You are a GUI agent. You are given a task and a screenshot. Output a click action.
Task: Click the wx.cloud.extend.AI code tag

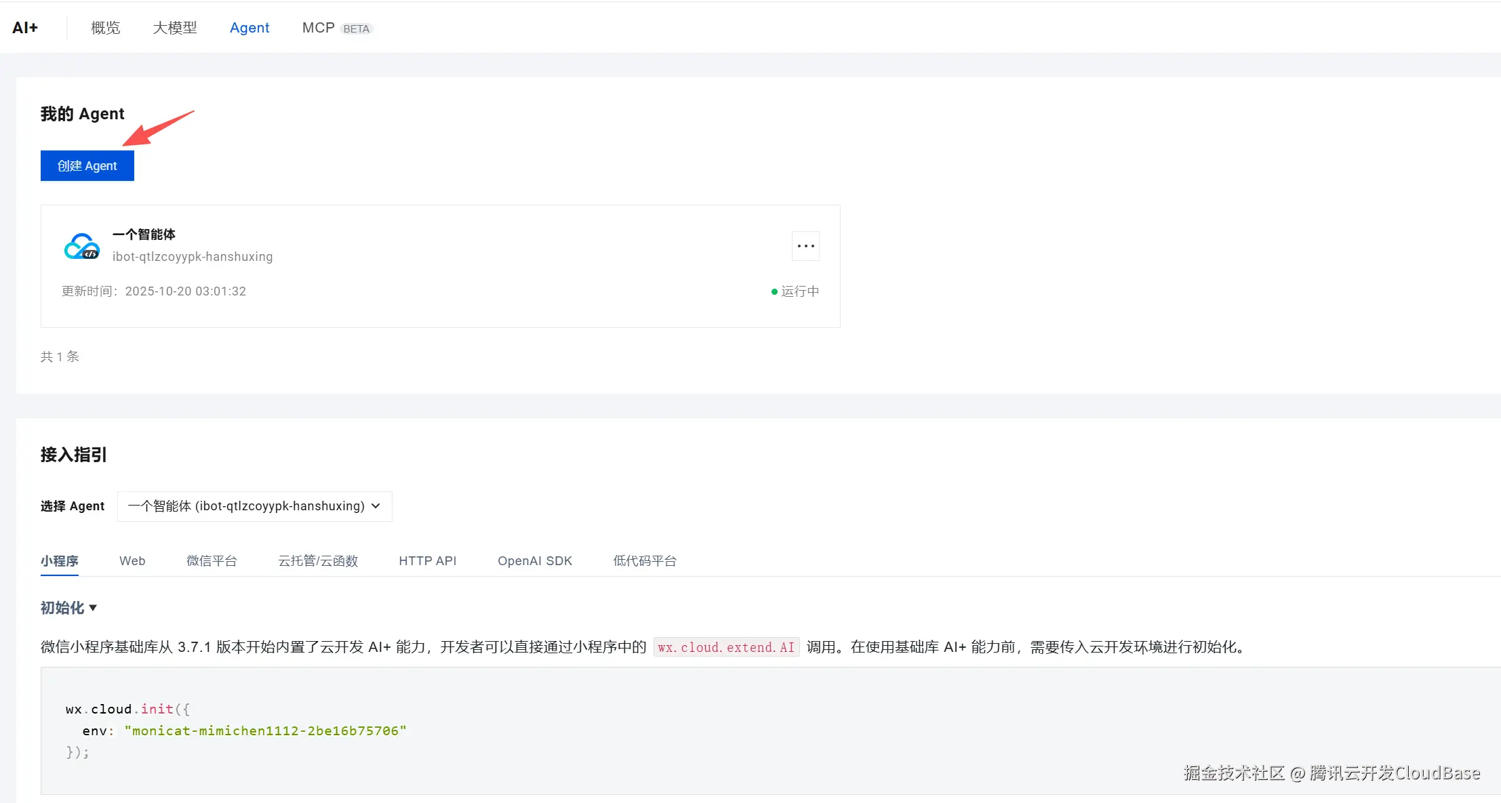point(726,647)
